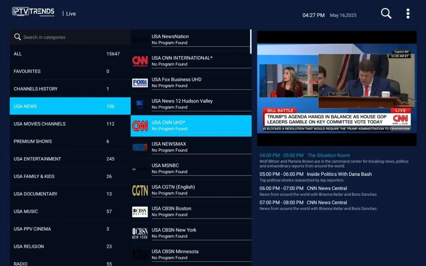Click the CNN UHD channel logo

click(x=140, y=126)
